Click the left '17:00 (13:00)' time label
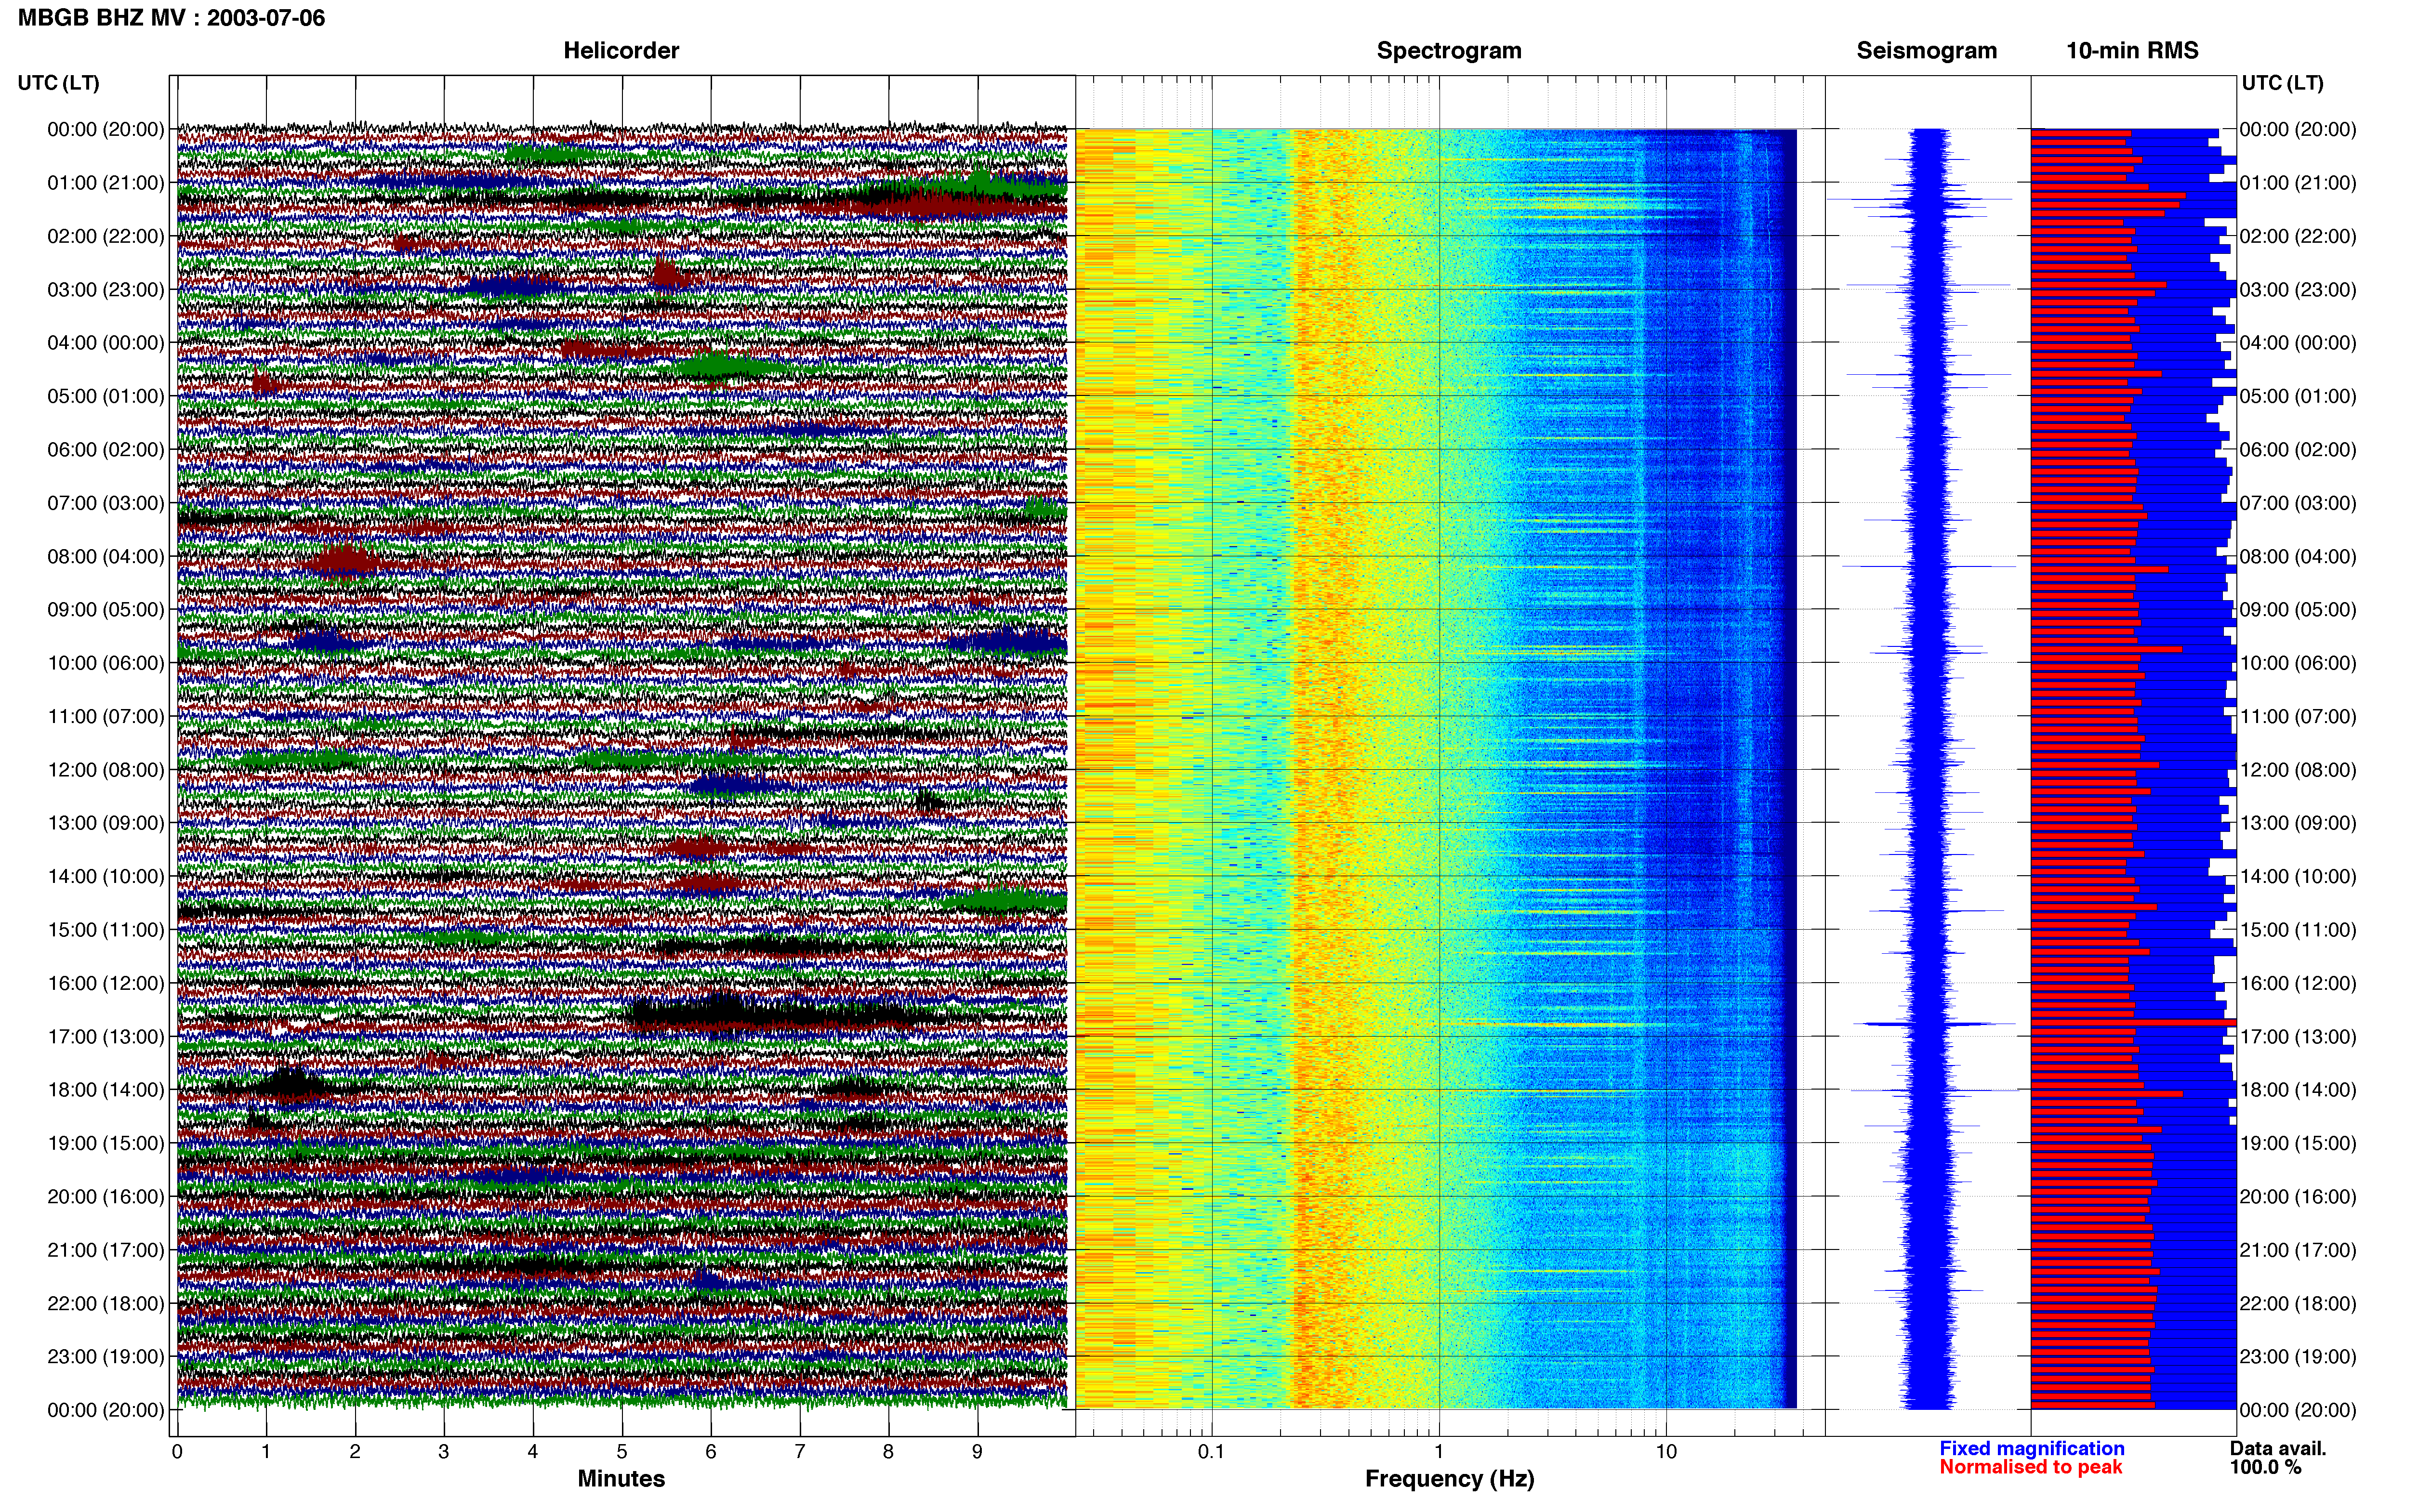This screenshot has width=2418, height=1512. [106, 1037]
